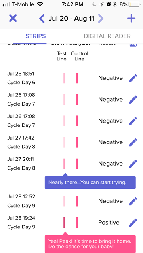Close the screen with the X icon
The image size is (143, 253).
coord(13,18)
